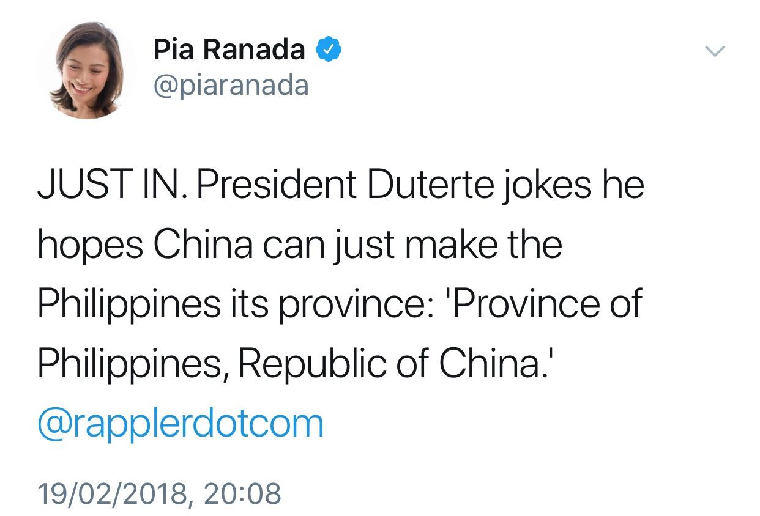Click the @piaranada handle
The width and height of the screenshot is (760, 516).
pyautogui.click(x=231, y=86)
